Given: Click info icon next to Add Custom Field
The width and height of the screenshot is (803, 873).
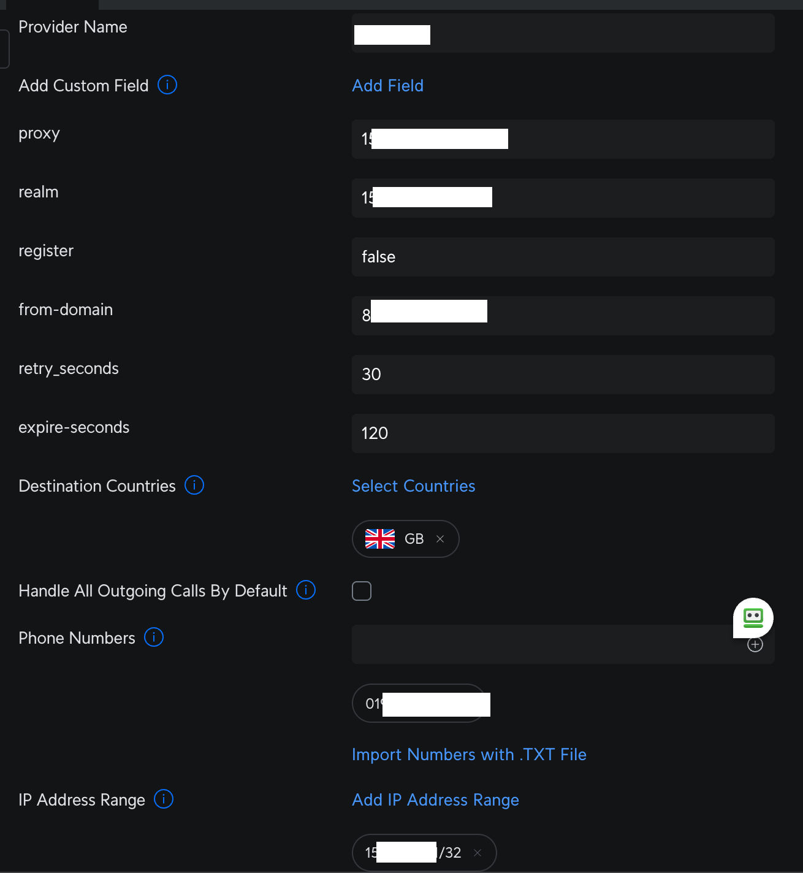Looking at the screenshot, I should coord(167,85).
